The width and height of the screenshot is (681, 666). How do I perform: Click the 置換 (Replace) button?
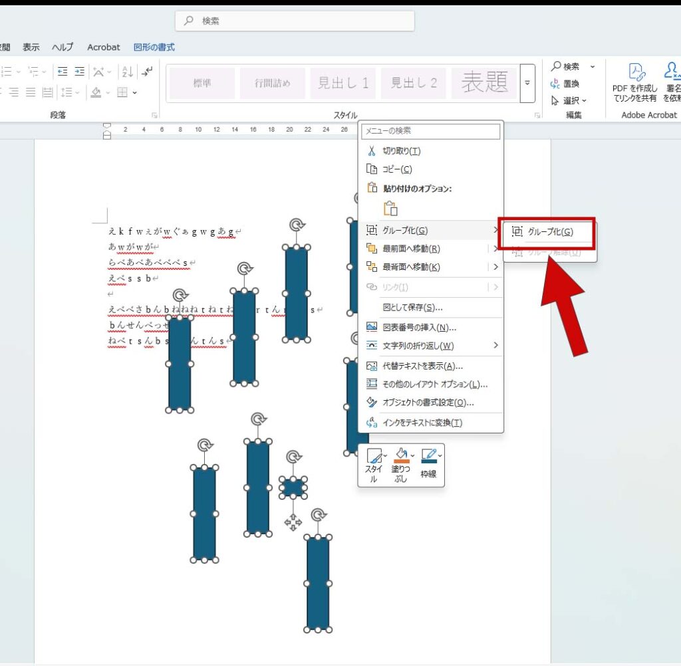565,84
